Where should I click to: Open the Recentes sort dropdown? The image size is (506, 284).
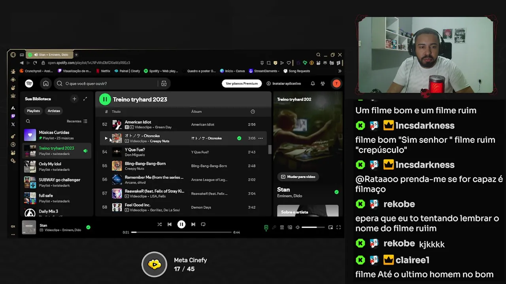coord(77,121)
